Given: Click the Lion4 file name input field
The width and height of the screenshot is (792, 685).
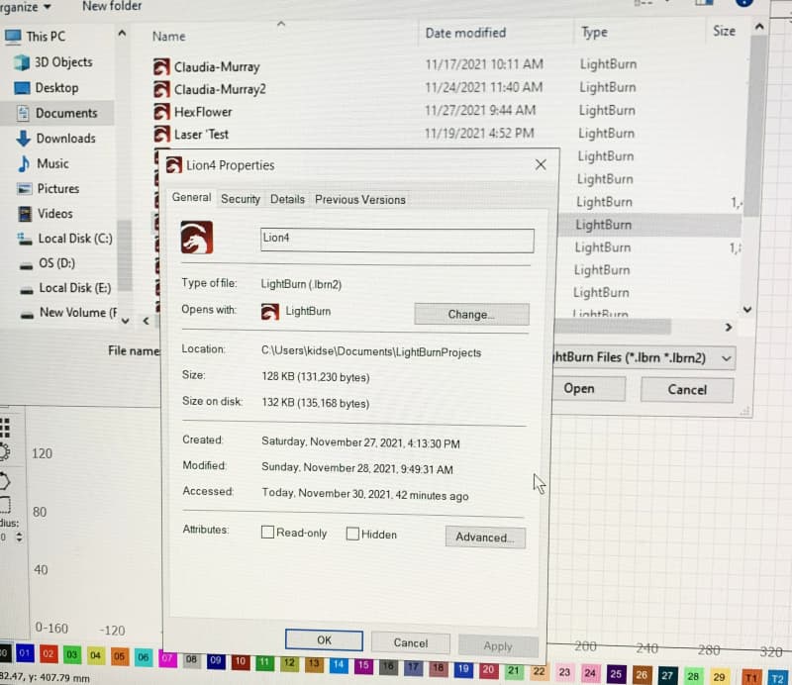Looking at the screenshot, I should pos(397,240).
